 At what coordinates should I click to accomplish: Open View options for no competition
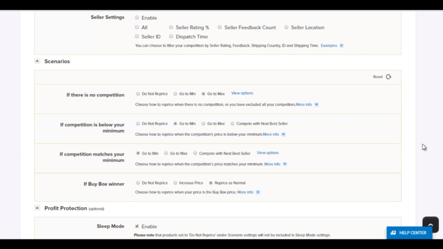pyautogui.click(x=242, y=93)
